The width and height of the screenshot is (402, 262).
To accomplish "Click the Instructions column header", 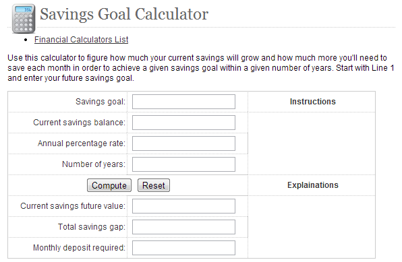I will (x=312, y=102).
